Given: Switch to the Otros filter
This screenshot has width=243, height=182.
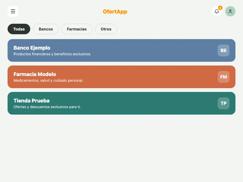Looking at the screenshot, I should (x=106, y=29).
